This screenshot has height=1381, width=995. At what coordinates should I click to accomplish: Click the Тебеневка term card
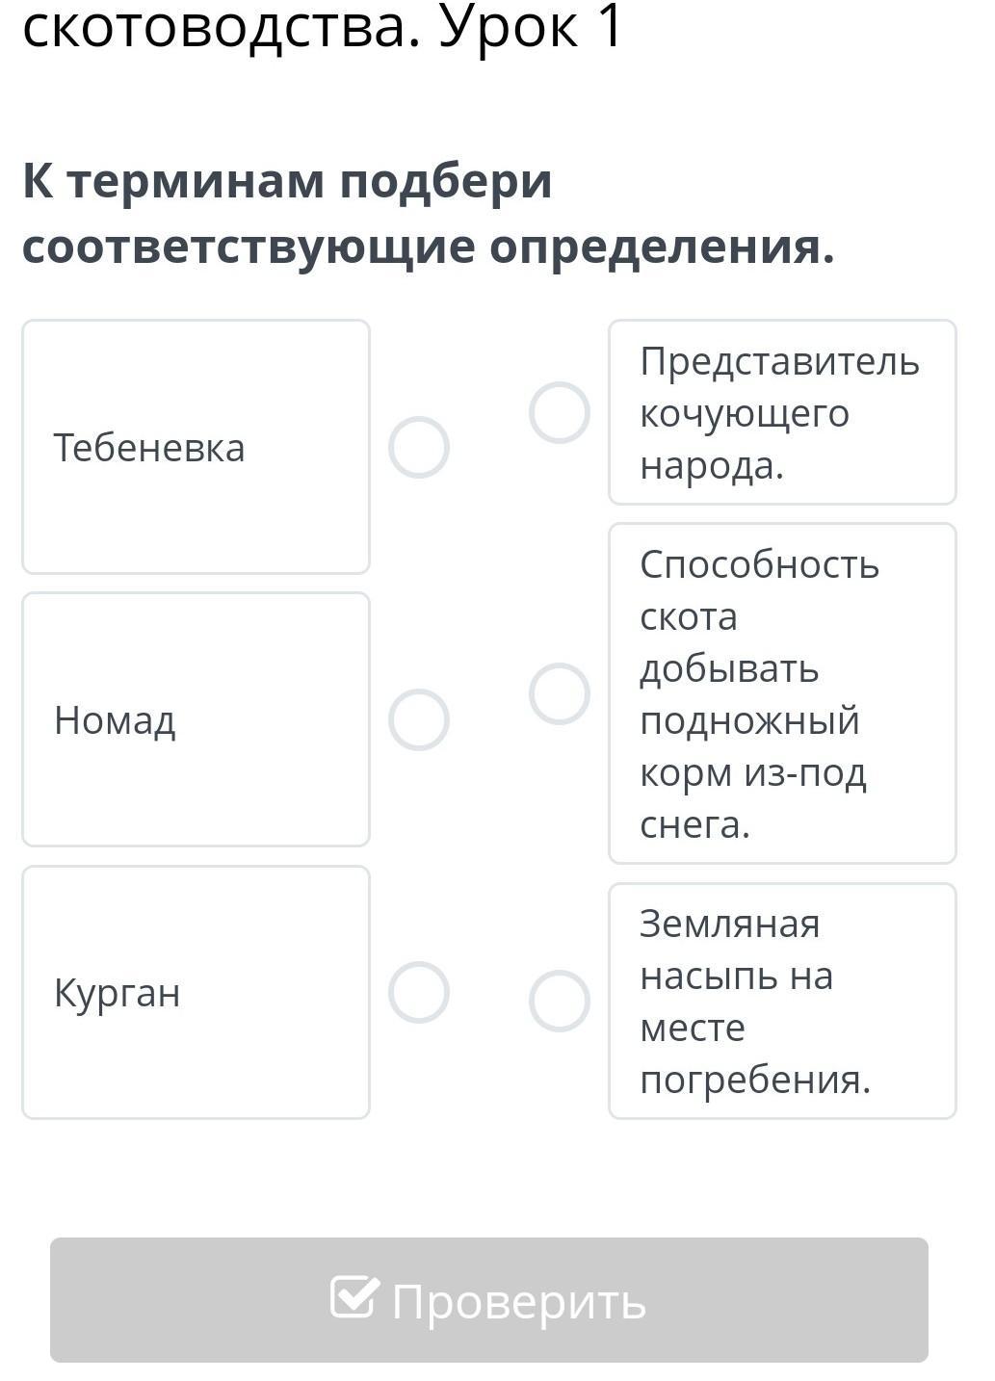coord(196,447)
